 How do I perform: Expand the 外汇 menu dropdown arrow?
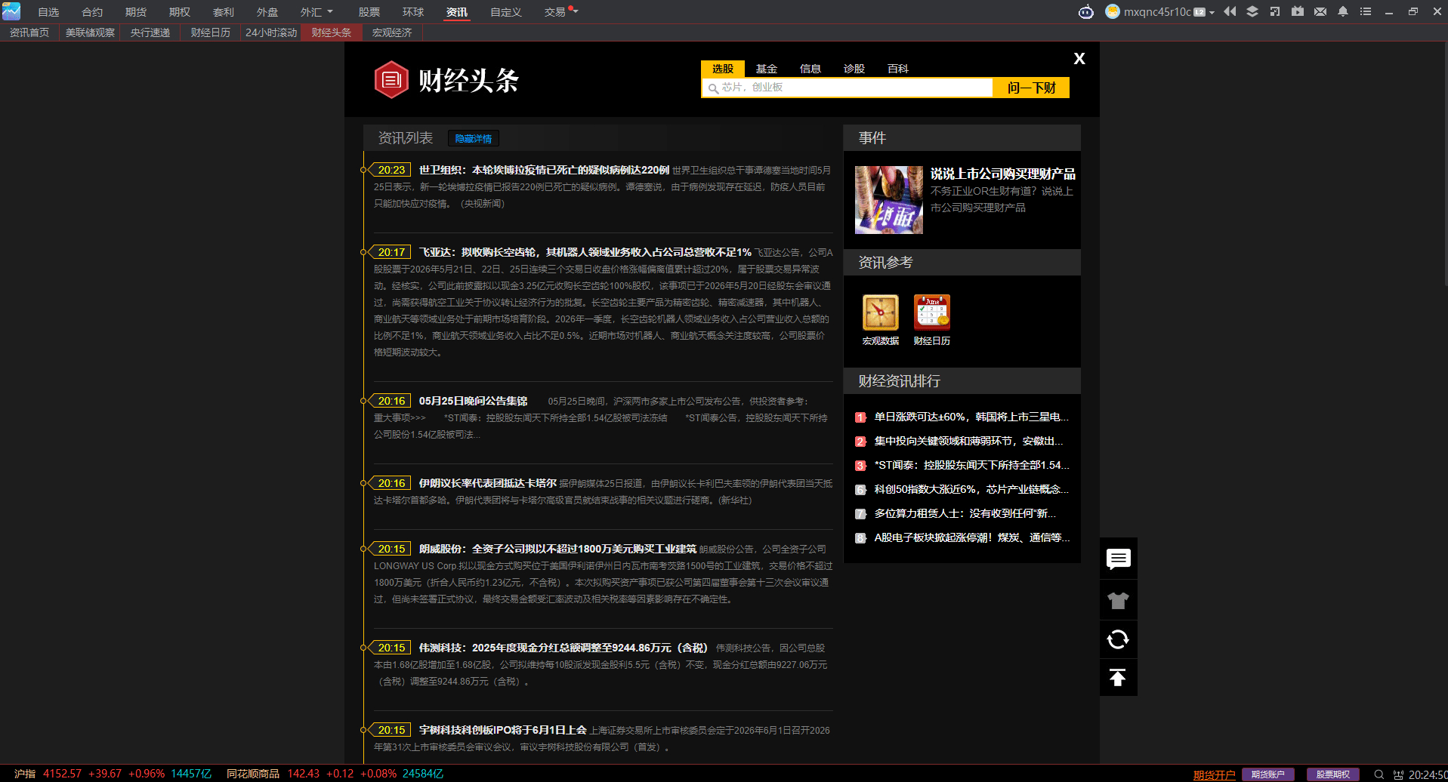pyautogui.click(x=330, y=12)
